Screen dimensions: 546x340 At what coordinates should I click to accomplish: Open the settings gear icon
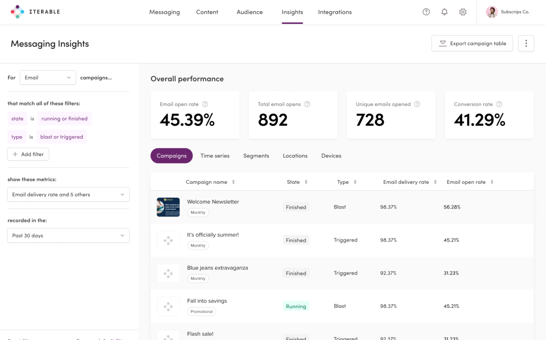coord(463,12)
